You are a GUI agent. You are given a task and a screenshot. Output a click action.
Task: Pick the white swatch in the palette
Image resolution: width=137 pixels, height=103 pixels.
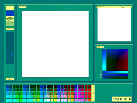[48, 100]
